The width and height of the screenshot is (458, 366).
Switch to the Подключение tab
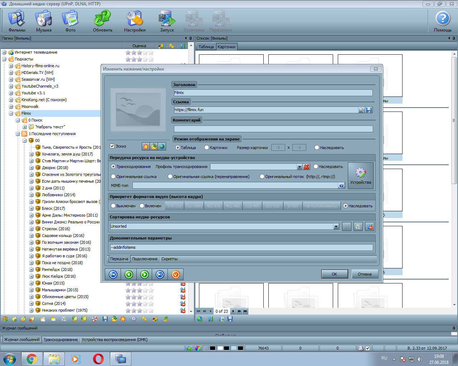click(145, 259)
